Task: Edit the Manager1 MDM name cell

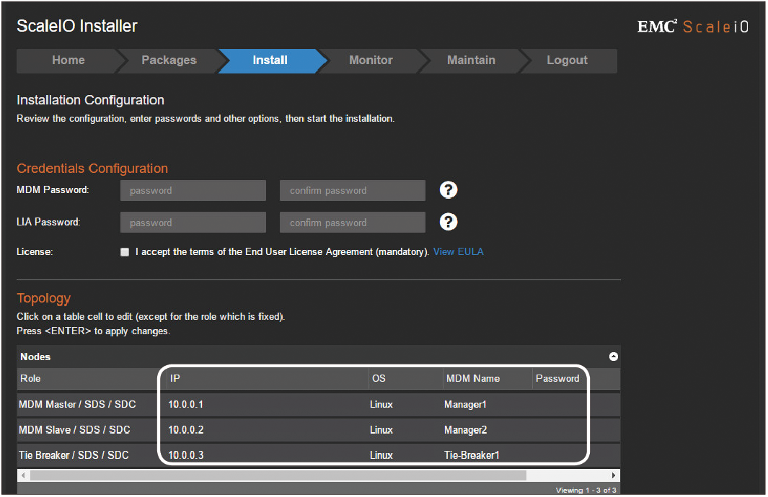Action: pos(487,405)
